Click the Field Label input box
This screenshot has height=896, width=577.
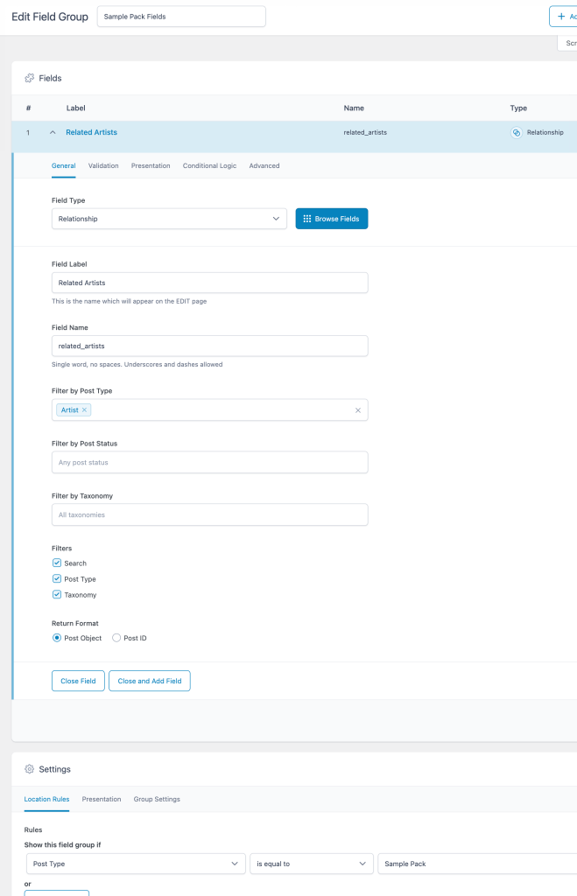coord(209,283)
